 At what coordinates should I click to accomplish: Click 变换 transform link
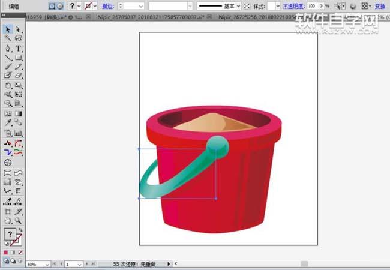[380, 6]
